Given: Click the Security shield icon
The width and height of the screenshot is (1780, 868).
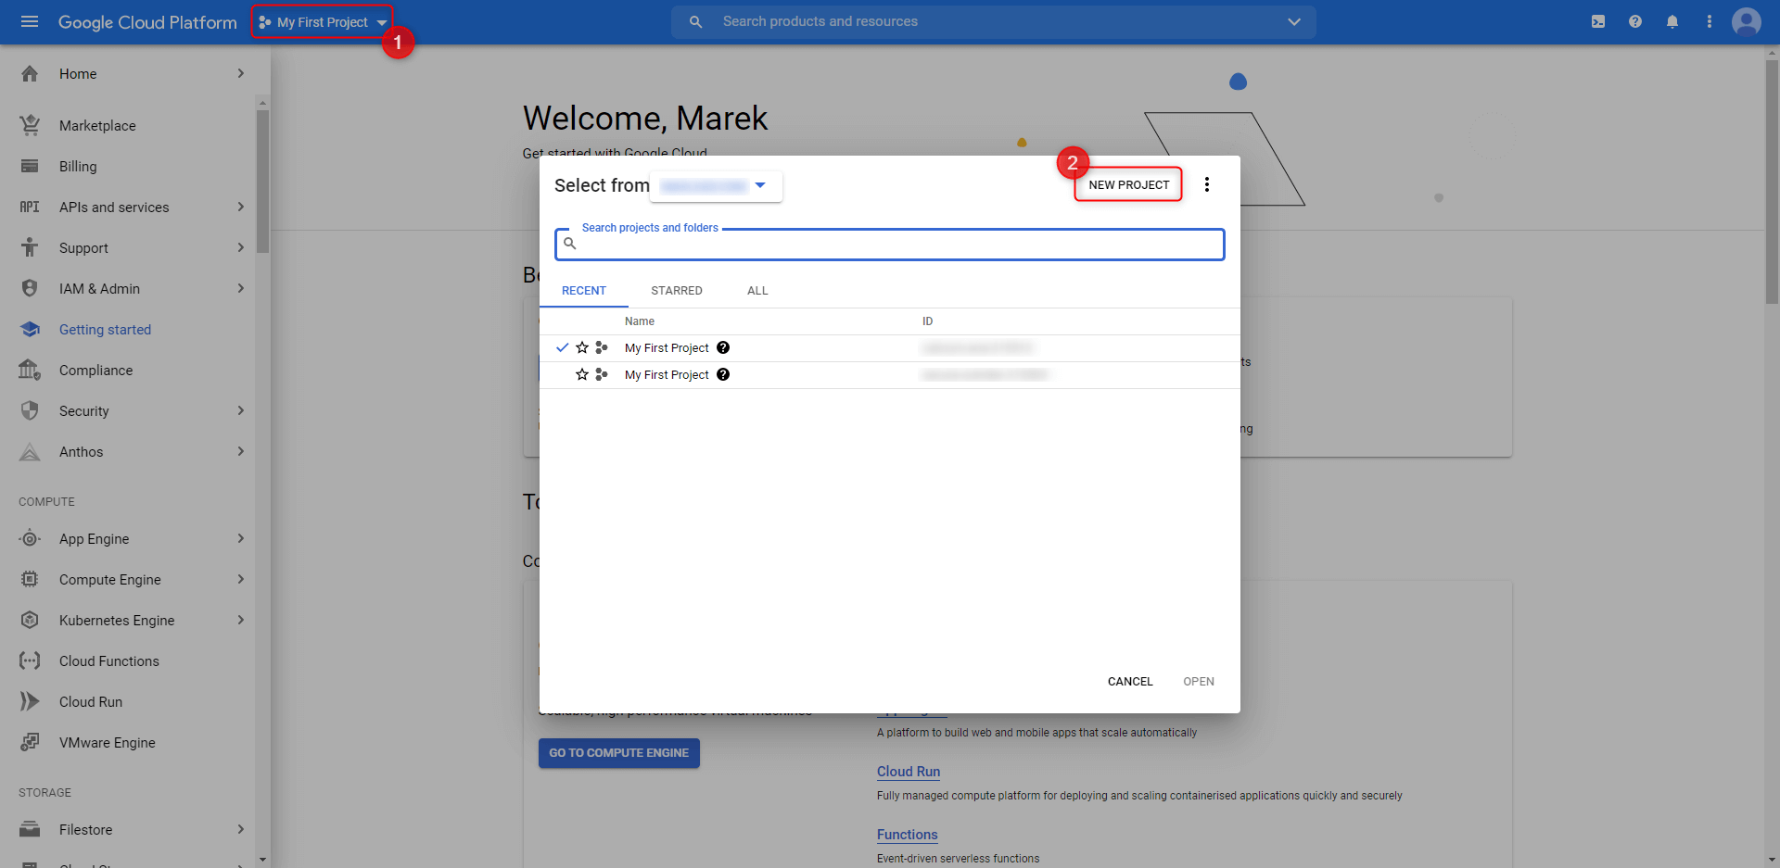Looking at the screenshot, I should (30, 410).
